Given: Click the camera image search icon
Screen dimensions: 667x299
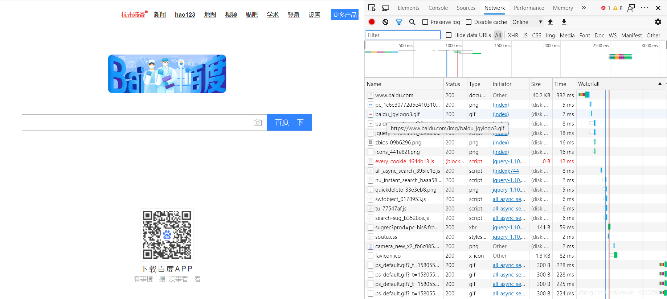Looking at the screenshot, I should (258, 122).
